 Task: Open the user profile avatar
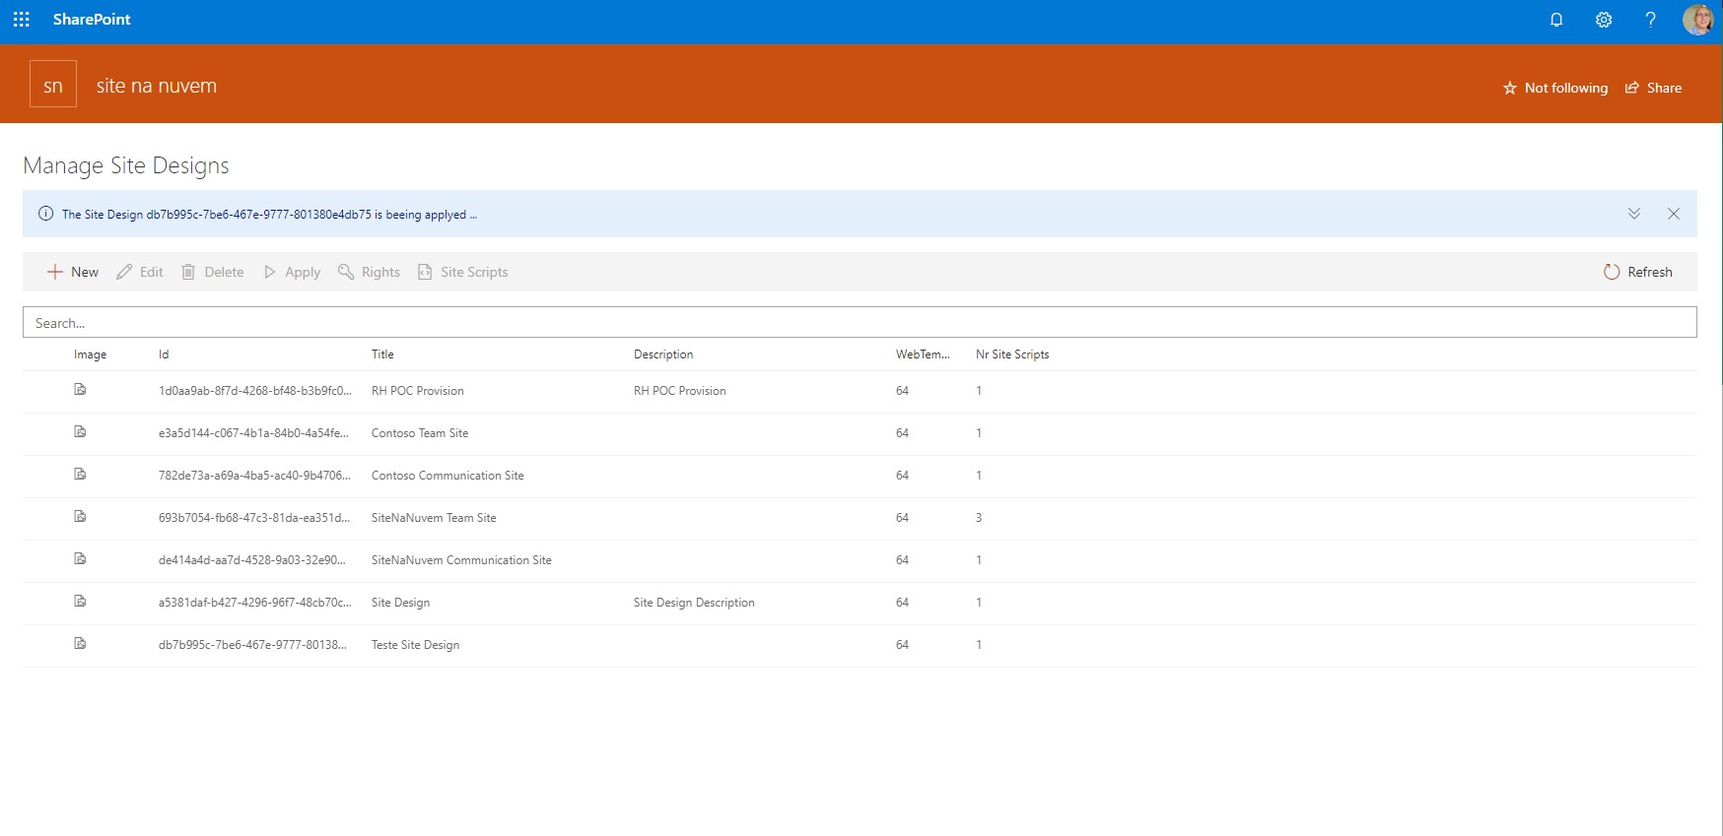click(x=1697, y=20)
